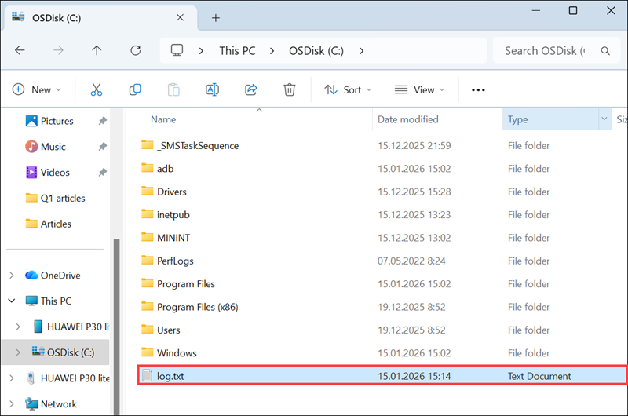Viewport: 628px width, 416px height.
Task: Unpin Pictures using its pin icon
Action: (103, 121)
